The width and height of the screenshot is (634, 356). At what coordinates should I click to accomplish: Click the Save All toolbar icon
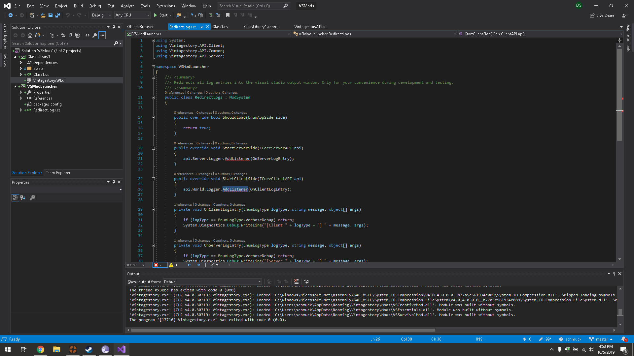[x=58, y=15]
